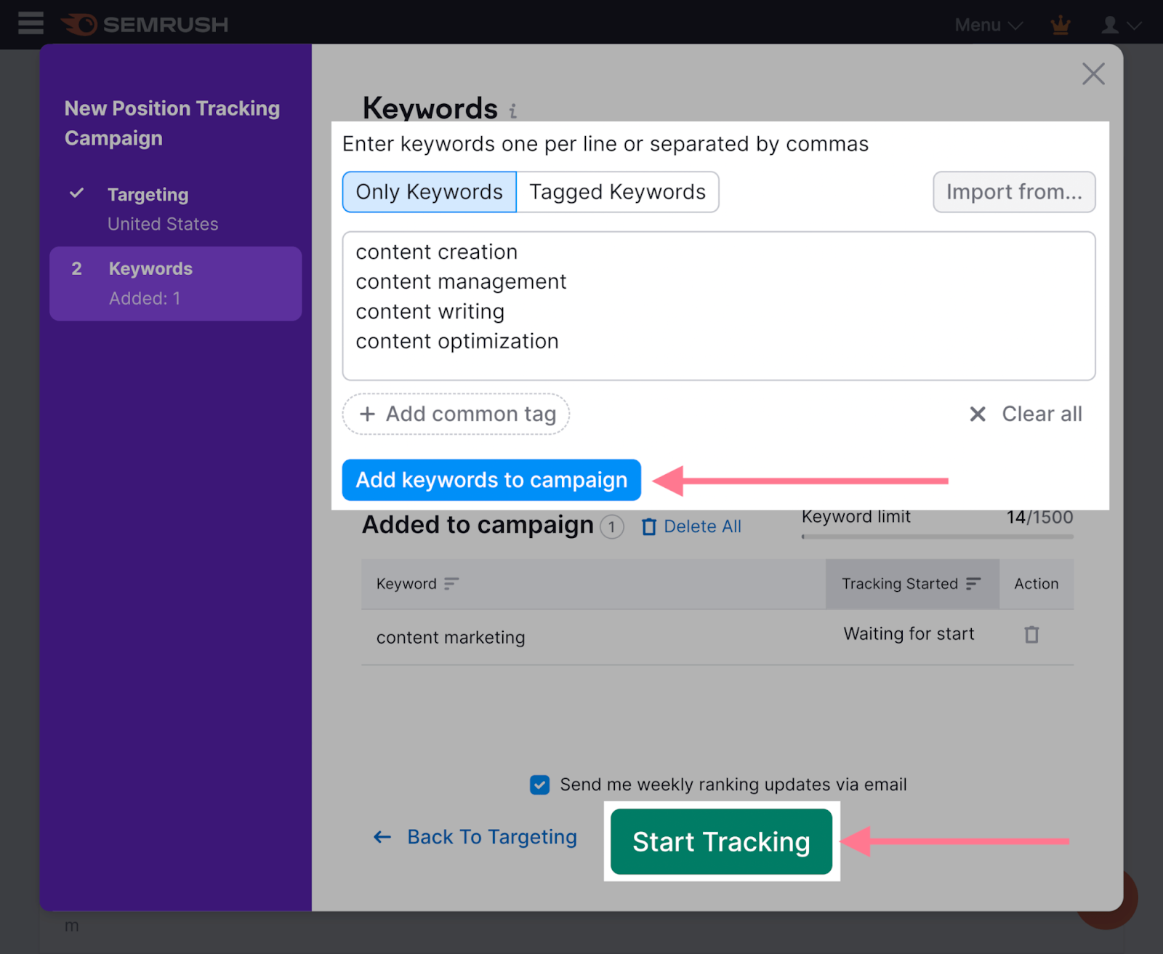The width and height of the screenshot is (1163, 954).
Task: Click inside the keywords text area
Action: point(718,305)
